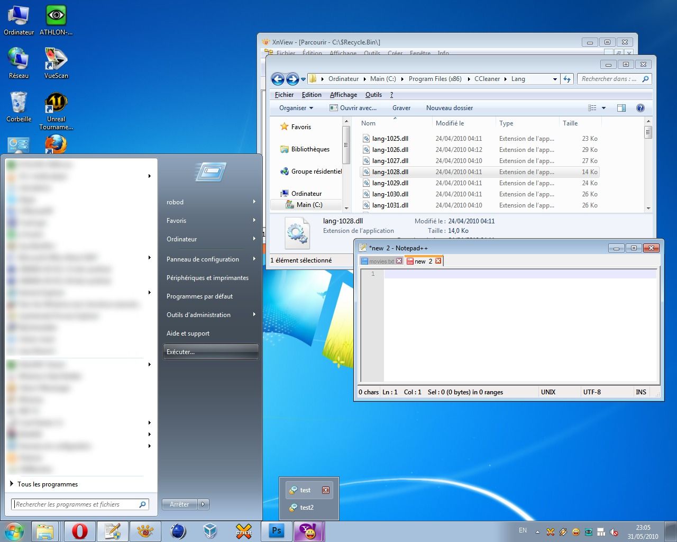Click the Photoshop taskbar icon
Viewport: 677px width, 542px height.
click(277, 531)
